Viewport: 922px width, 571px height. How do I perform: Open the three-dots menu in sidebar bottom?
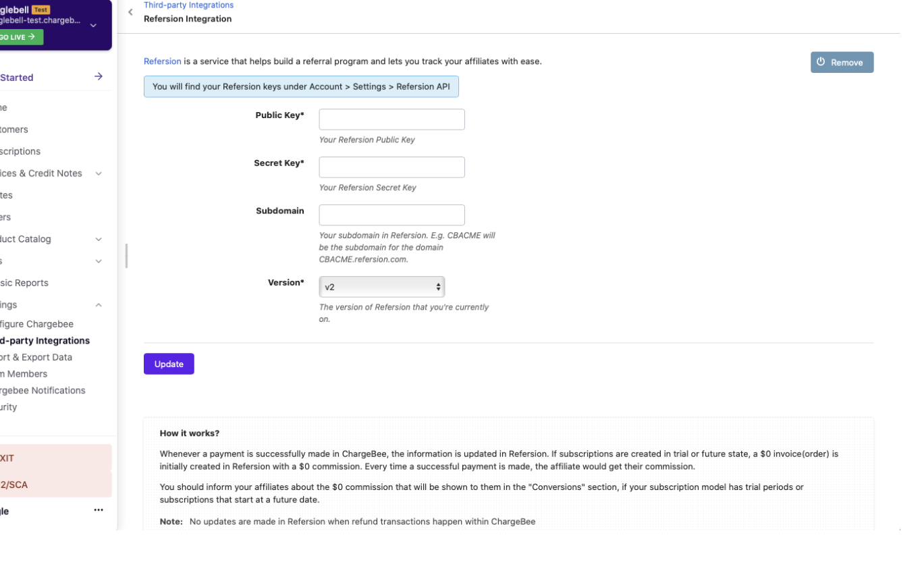click(x=99, y=510)
